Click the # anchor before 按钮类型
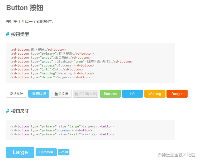This screenshot has height=162, width=200. (8, 34)
